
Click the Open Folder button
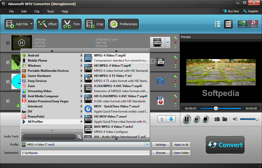(181, 153)
